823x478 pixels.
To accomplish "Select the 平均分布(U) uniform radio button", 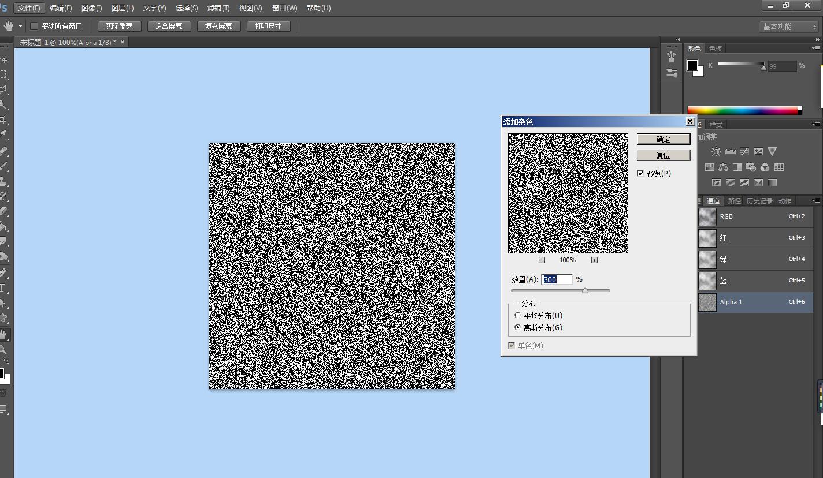I will 517,316.
